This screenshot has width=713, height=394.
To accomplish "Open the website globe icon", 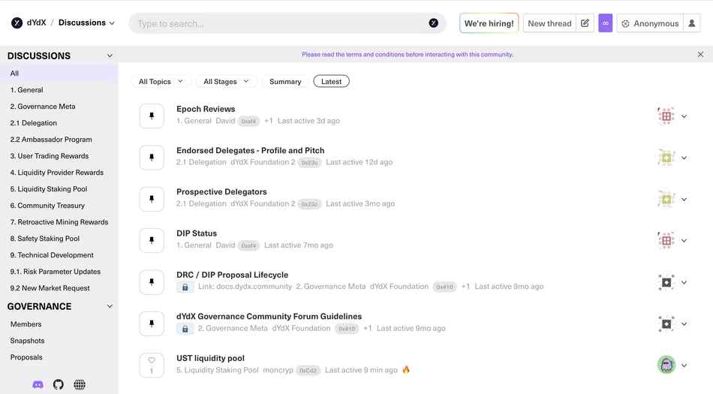I will pyautogui.click(x=80, y=384).
